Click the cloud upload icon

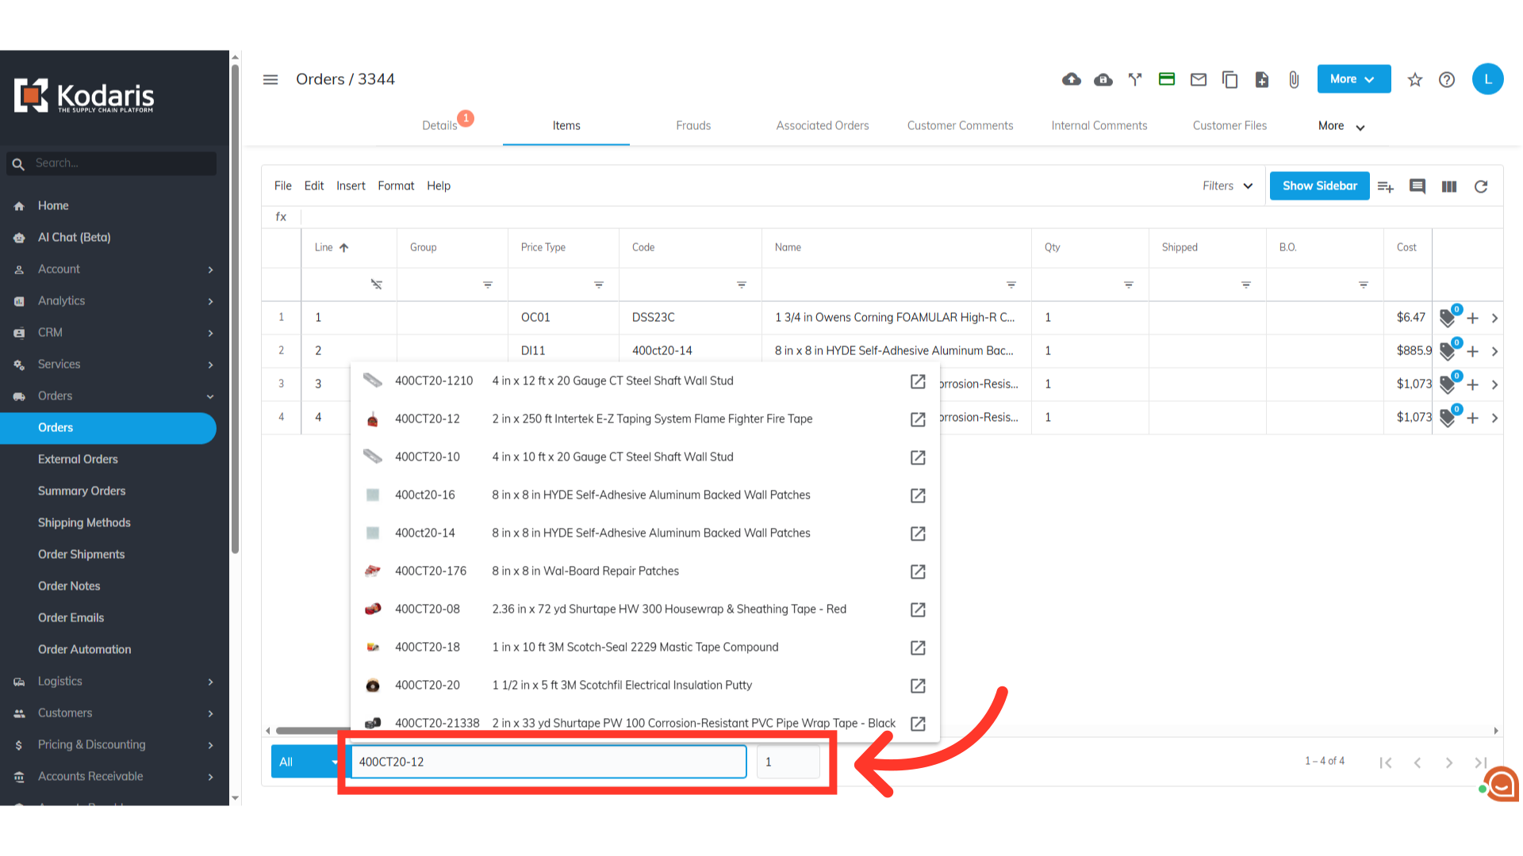point(1072,79)
